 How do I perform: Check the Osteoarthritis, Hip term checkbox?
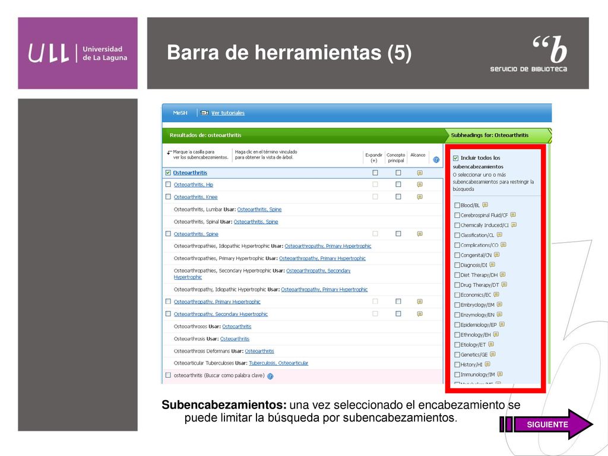(168, 185)
